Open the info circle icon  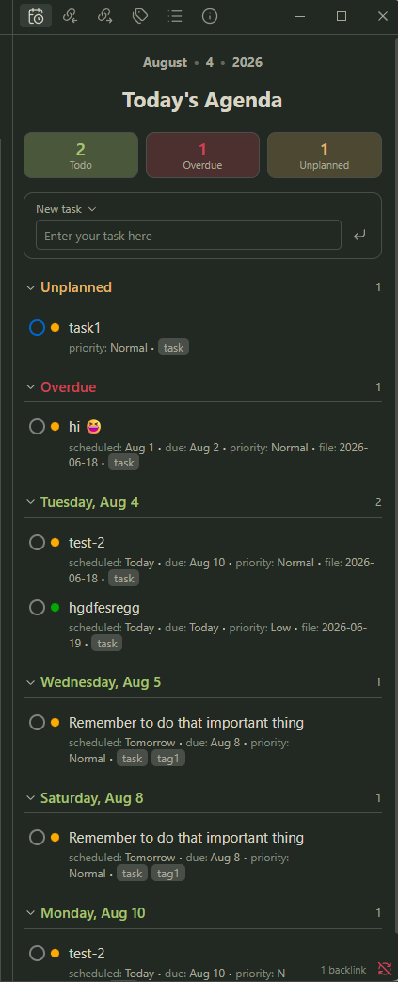coord(210,16)
